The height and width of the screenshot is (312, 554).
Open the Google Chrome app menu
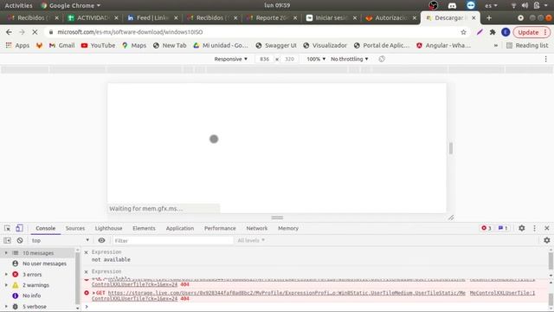pos(71,5)
